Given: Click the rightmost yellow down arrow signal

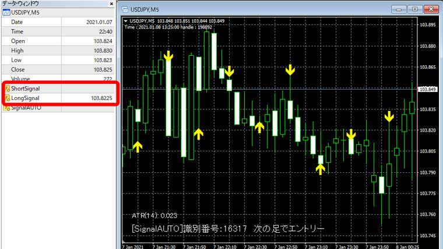Looking at the screenshot, I should click(389, 116).
